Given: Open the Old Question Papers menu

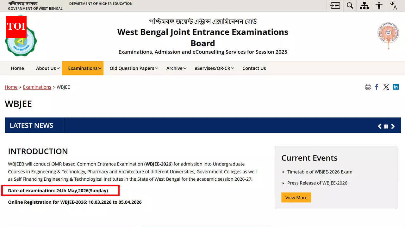Looking at the screenshot, I should click(x=133, y=68).
